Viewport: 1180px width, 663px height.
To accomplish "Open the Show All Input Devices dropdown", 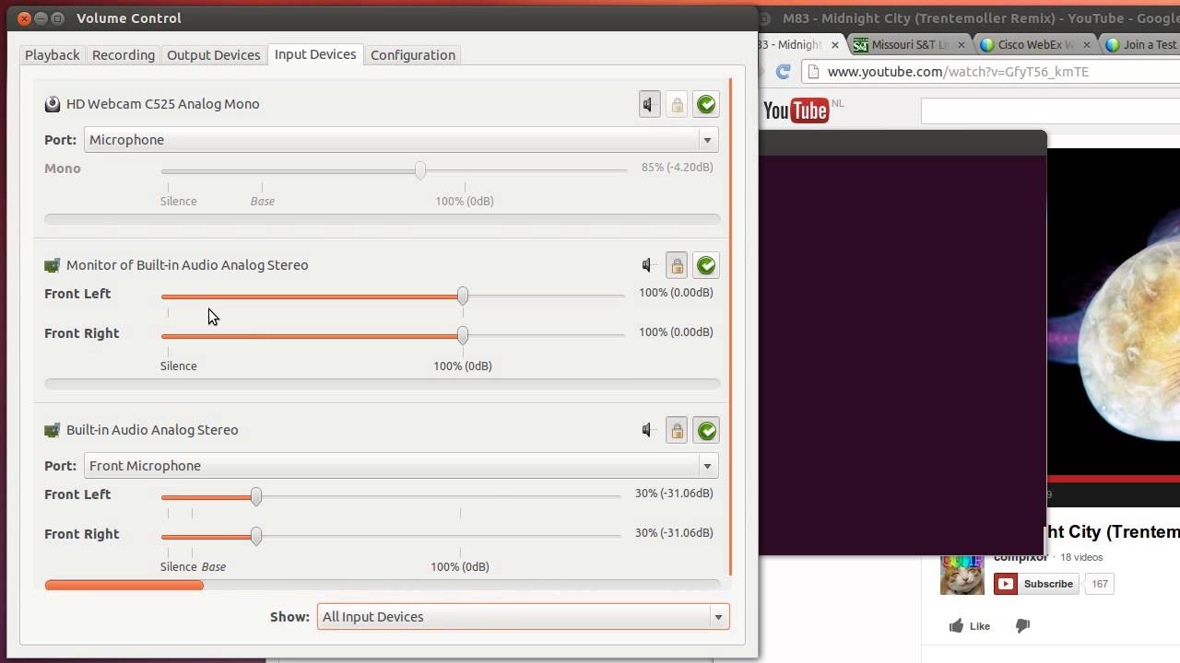I will (x=523, y=617).
